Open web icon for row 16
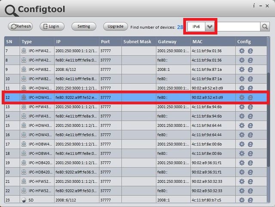The width and height of the screenshot is (275, 207). tap(250, 135)
